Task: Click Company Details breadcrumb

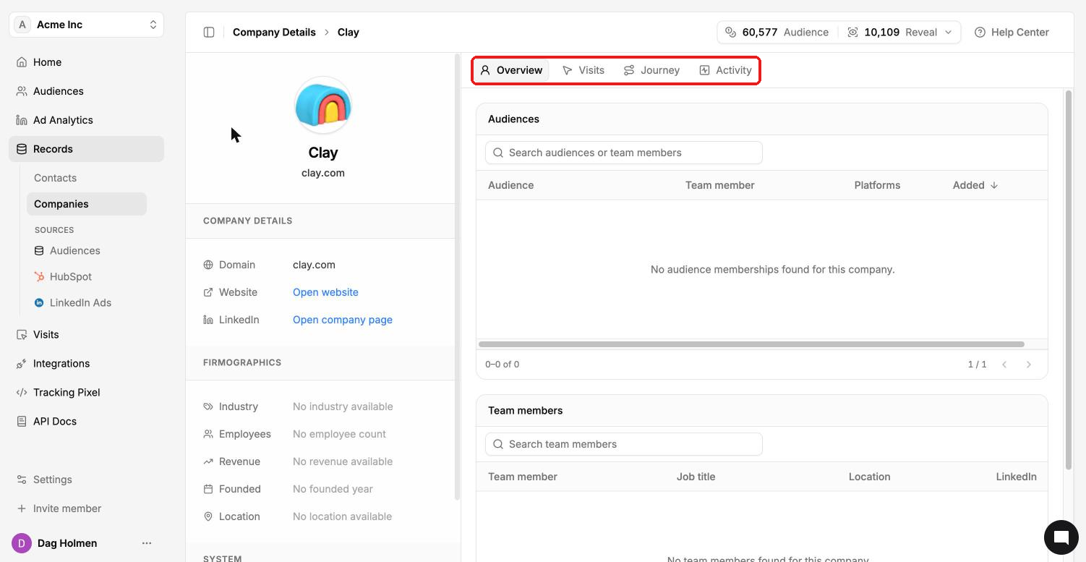Action: (x=274, y=32)
